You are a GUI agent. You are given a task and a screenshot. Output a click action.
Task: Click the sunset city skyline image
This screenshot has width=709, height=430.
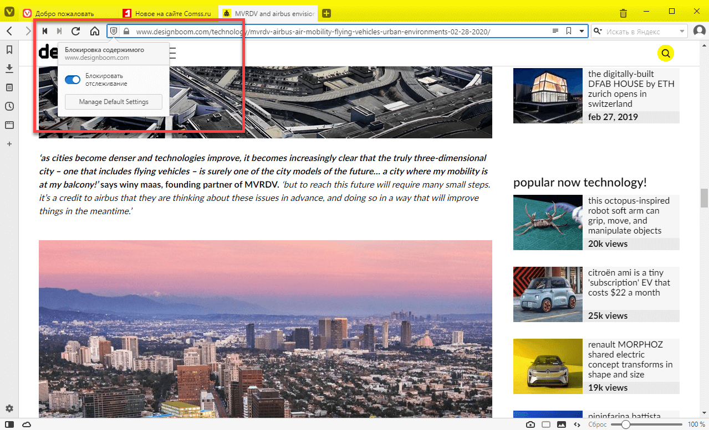point(266,329)
